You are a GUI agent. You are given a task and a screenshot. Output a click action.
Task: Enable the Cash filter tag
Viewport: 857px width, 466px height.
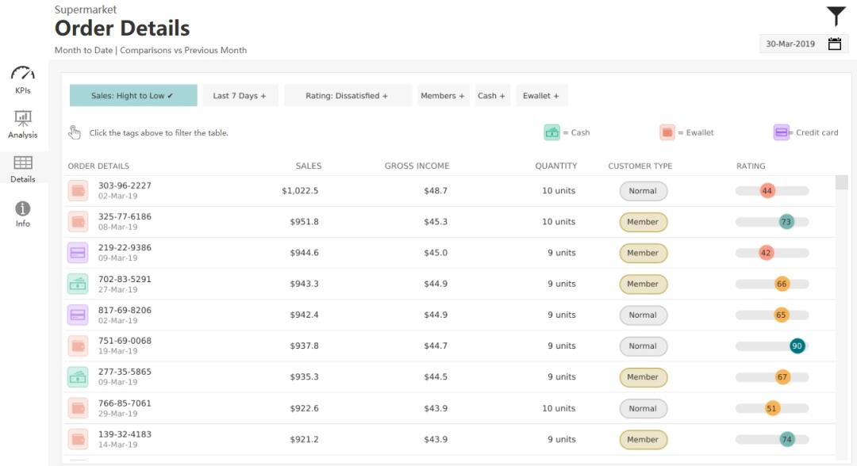click(492, 95)
